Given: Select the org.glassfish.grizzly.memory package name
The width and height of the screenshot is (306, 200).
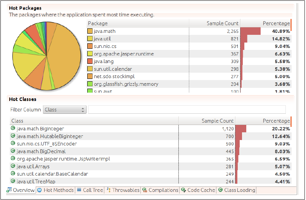Looking at the screenshot, I should point(126,84).
